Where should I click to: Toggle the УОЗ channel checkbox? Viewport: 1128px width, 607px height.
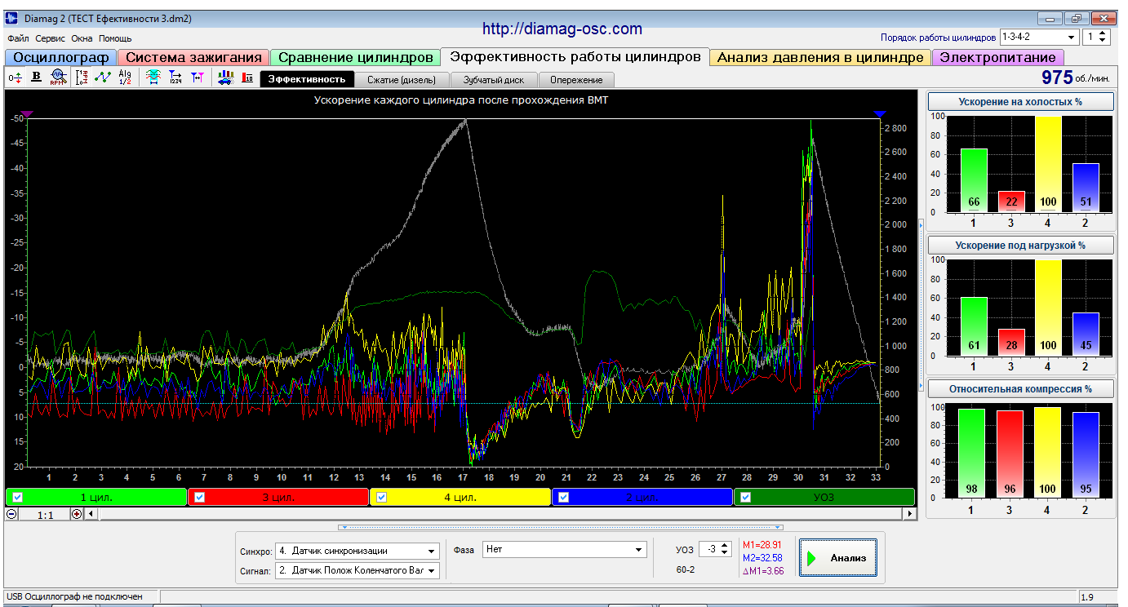(x=745, y=497)
